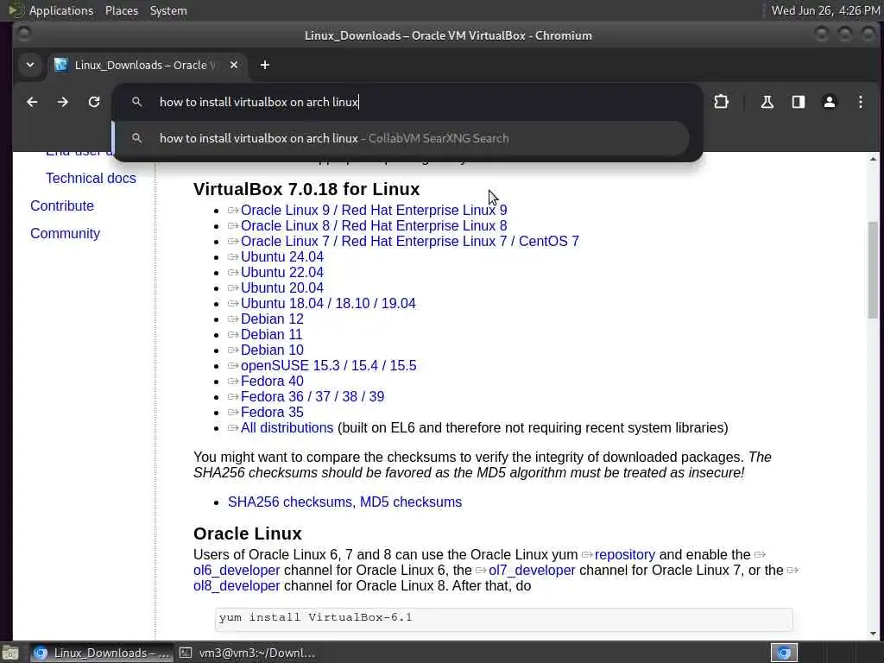
Task: Open the SHA256 checksums link
Action: tap(290, 502)
